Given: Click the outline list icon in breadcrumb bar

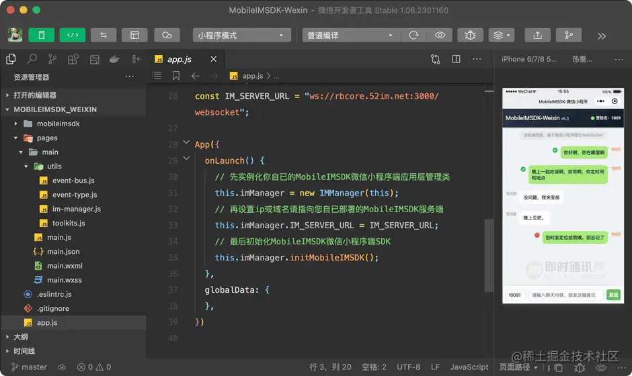Looking at the screenshot, I should 157,76.
